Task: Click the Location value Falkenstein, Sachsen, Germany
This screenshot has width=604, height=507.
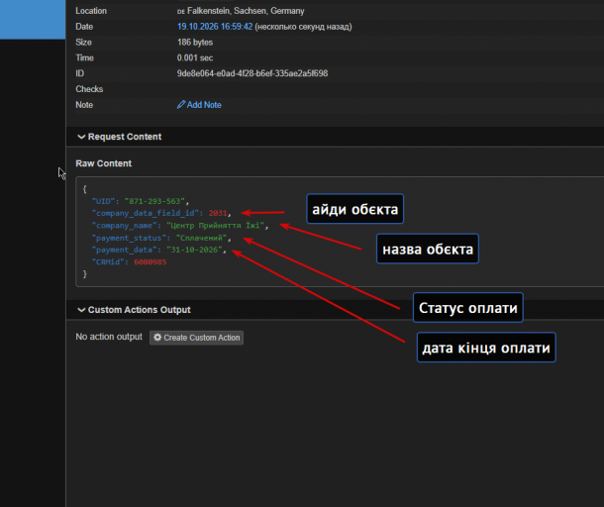Action: pos(246,11)
